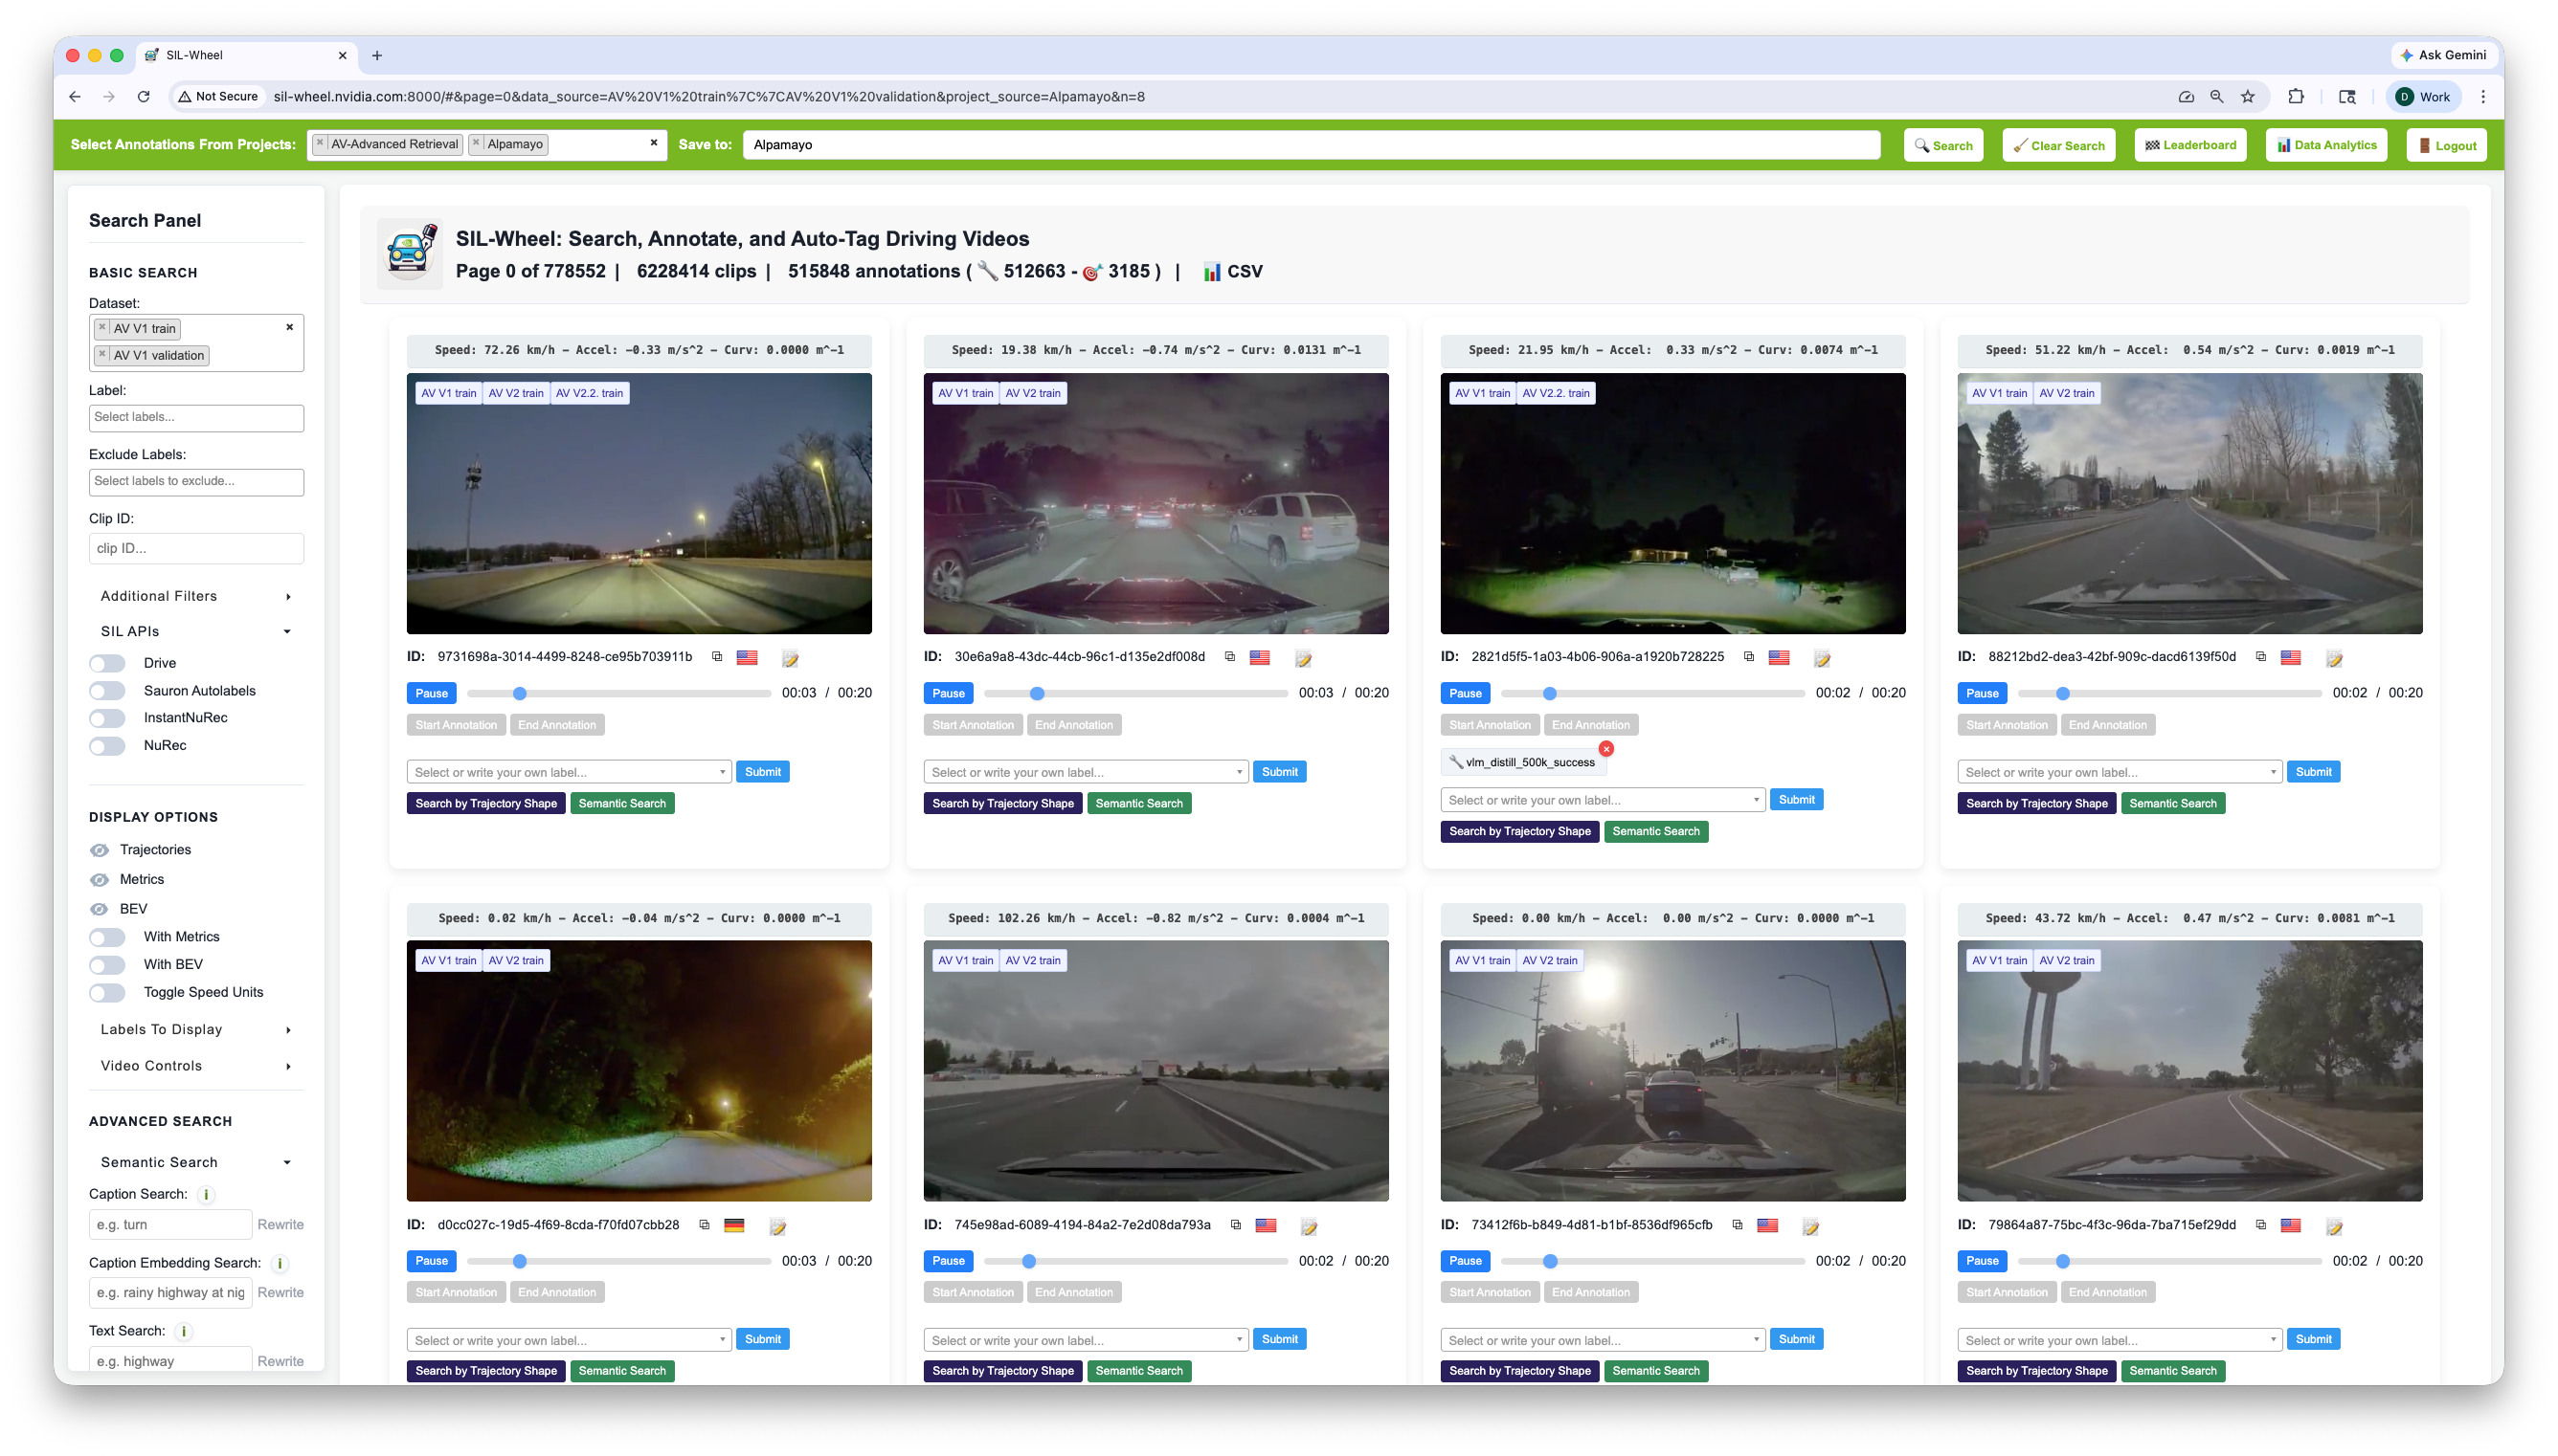
Task: Open the Leaderboard page
Action: 2189,145
